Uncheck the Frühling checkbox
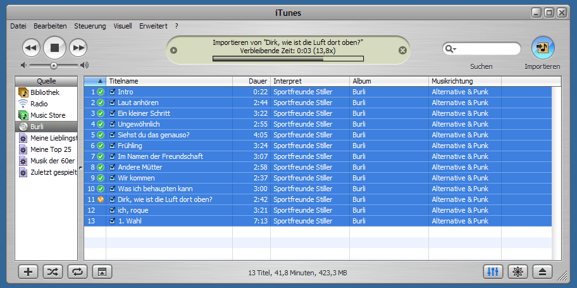Screen dimensions: 577x288 point(112,146)
